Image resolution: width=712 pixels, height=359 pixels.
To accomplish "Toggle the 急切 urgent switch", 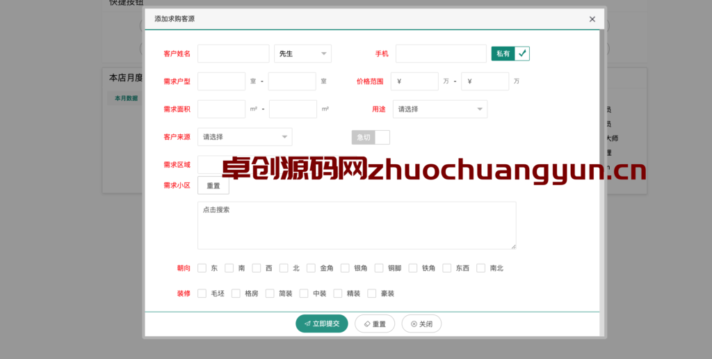I will click(371, 137).
